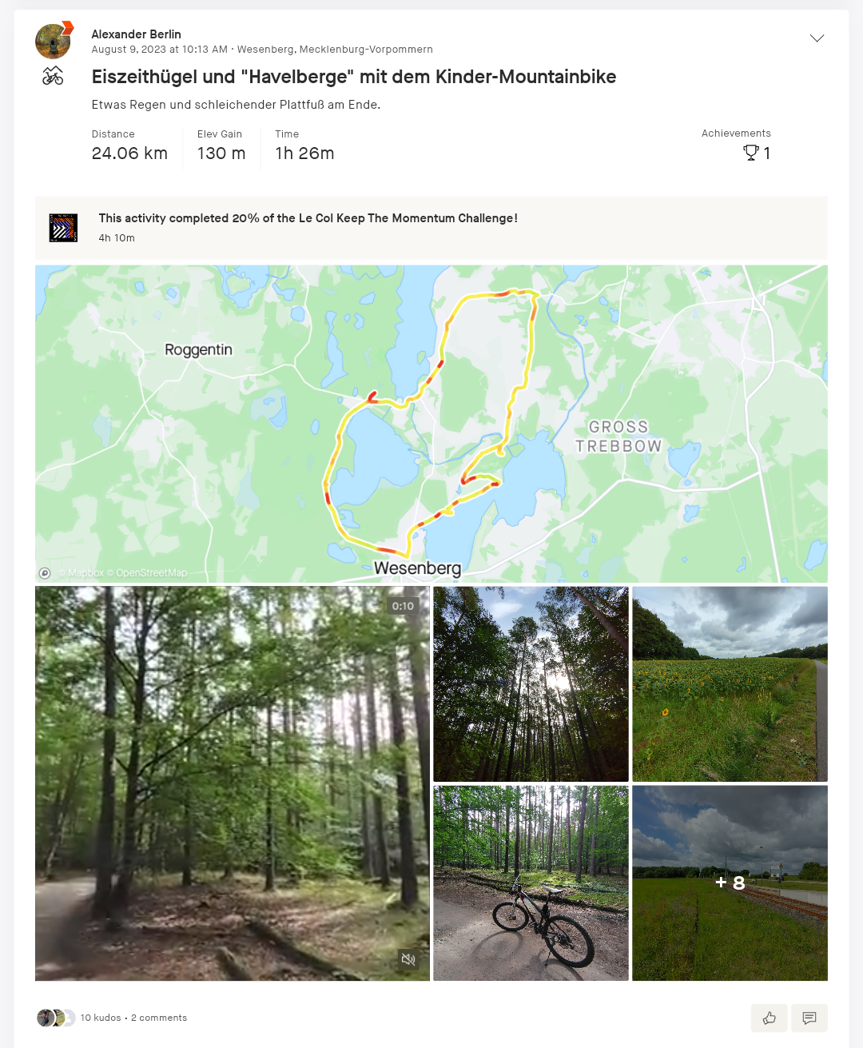Viewport: 863px width, 1048px height.
Task: Click the mountain bike activity type icon
Action: click(x=53, y=76)
